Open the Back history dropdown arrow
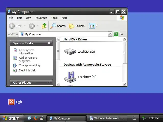This screenshot has width=163, height=122. tap(25, 26)
